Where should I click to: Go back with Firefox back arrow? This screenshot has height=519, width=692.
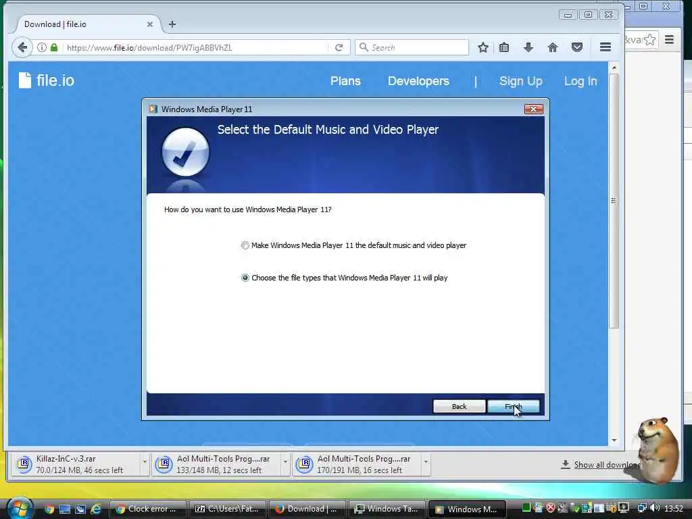pos(22,47)
